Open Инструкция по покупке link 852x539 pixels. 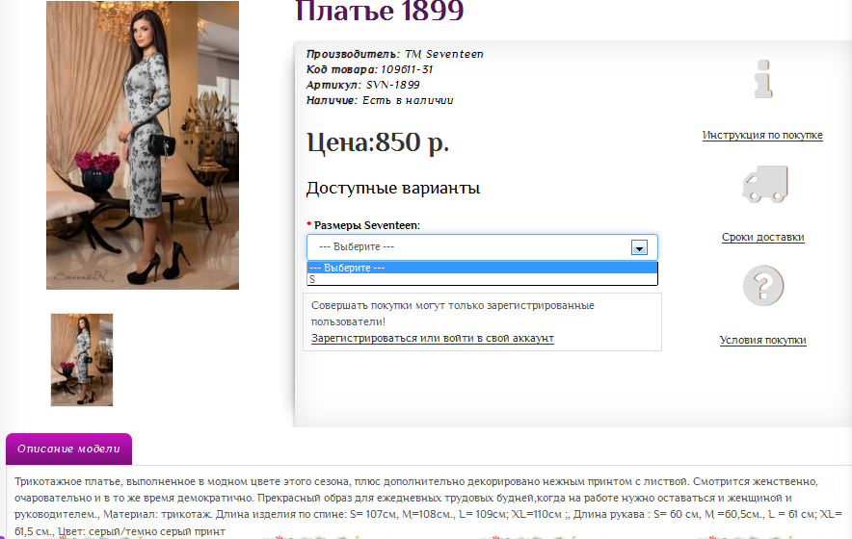point(762,135)
